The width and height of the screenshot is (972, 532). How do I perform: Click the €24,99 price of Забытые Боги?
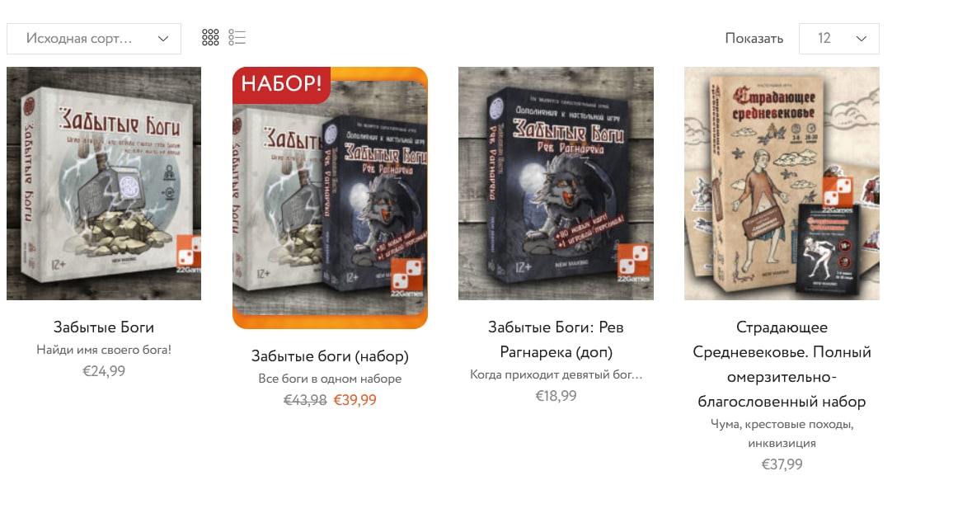[104, 371]
